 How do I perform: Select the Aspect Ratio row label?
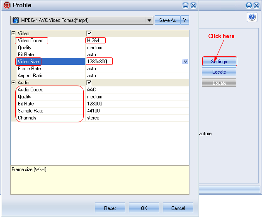click(31, 76)
